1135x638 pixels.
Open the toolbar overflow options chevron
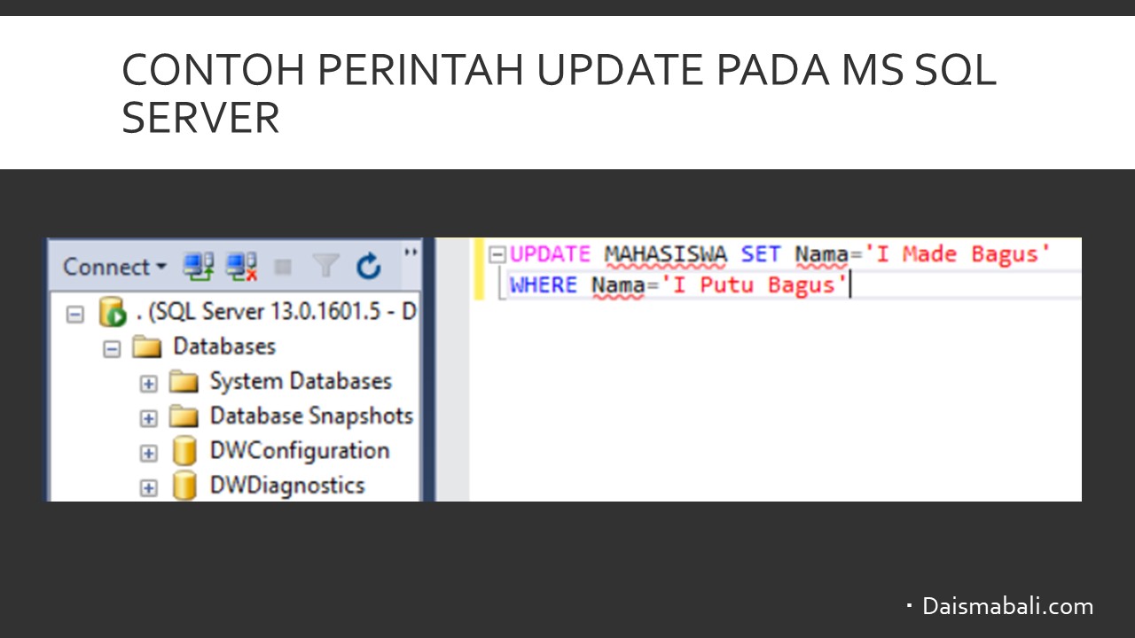pyautogui.click(x=411, y=253)
